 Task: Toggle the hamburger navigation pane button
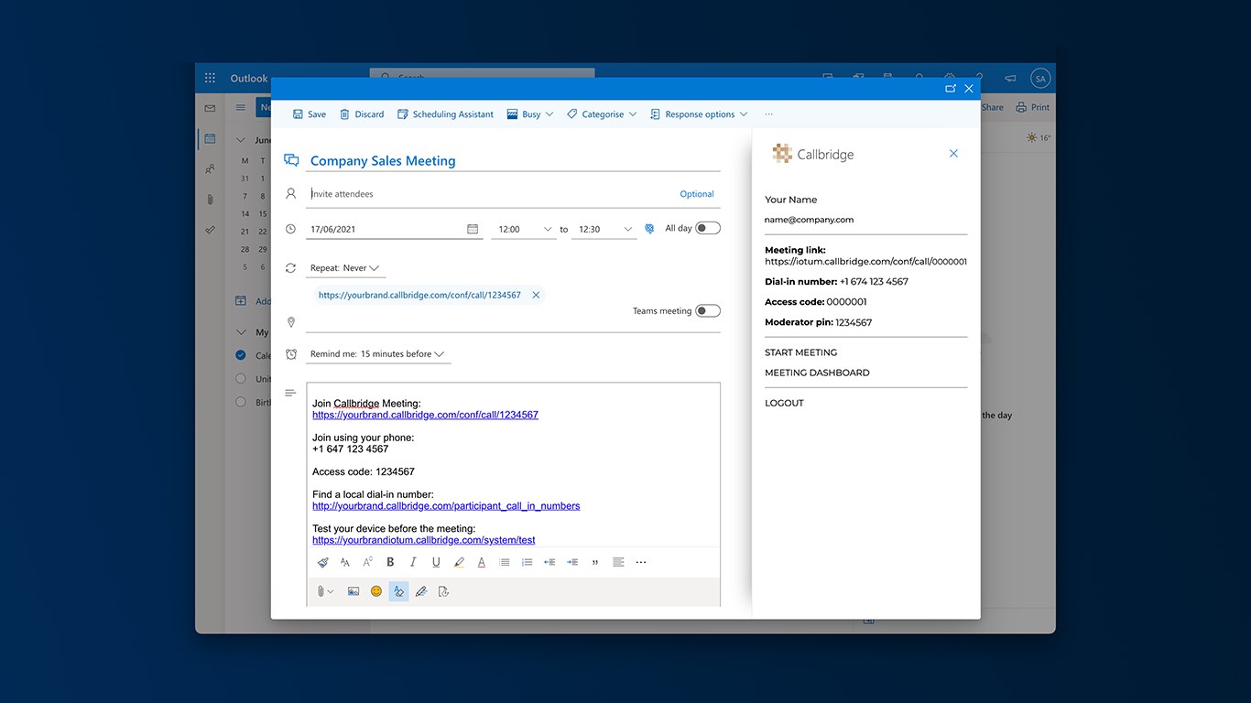(241, 107)
